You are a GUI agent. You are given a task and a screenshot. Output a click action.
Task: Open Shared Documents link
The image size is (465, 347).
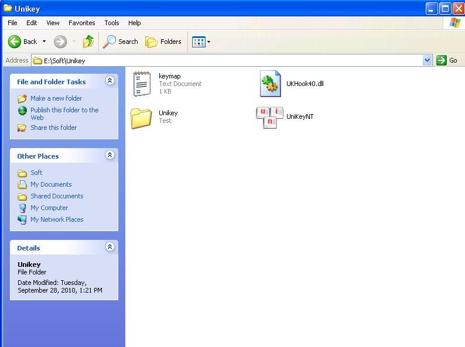point(57,196)
